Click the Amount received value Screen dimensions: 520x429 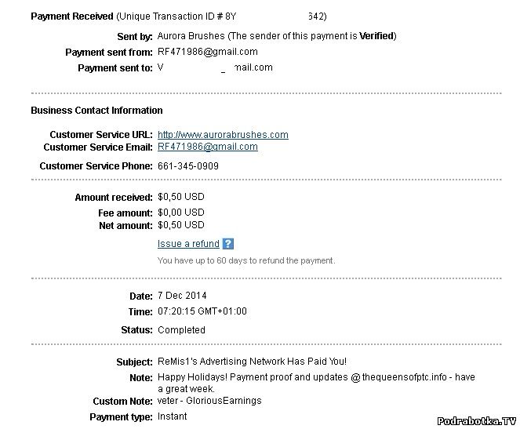pos(180,197)
